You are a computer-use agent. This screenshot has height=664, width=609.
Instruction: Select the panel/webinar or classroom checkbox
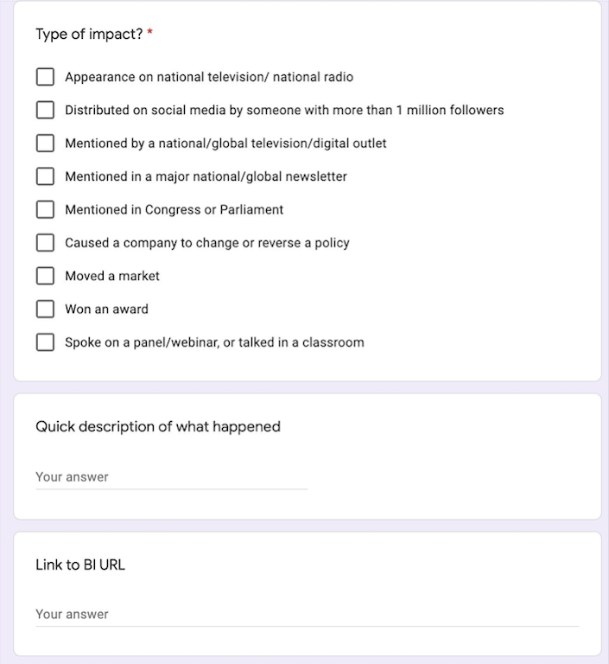click(45, 342)
